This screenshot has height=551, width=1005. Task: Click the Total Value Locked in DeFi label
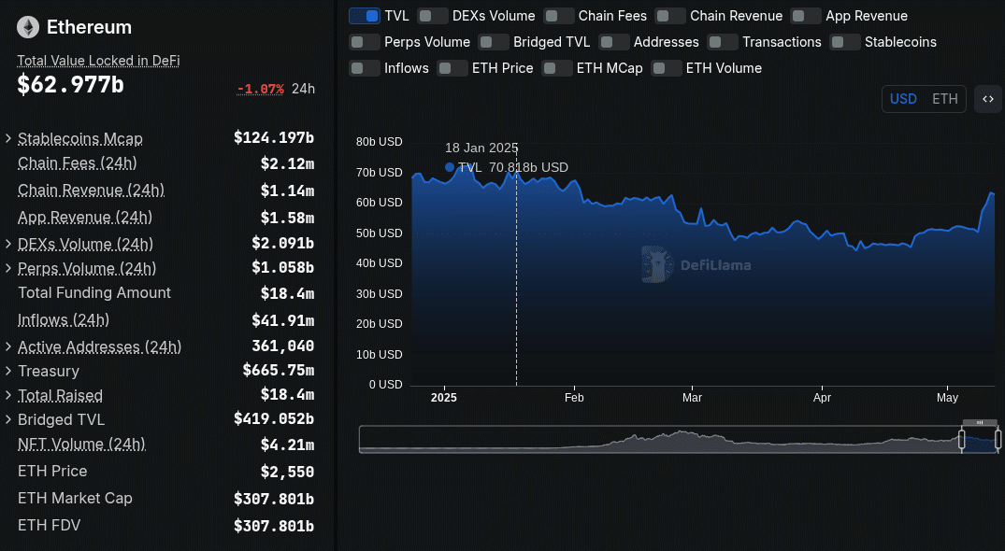point(98,61)
